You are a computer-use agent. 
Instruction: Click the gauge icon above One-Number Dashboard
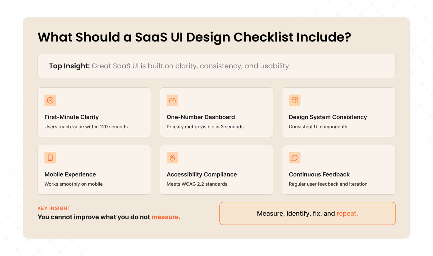(x=172, y=100)
